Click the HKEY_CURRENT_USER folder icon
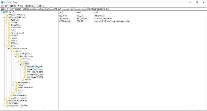207x111 pixels. pos(7,17)
